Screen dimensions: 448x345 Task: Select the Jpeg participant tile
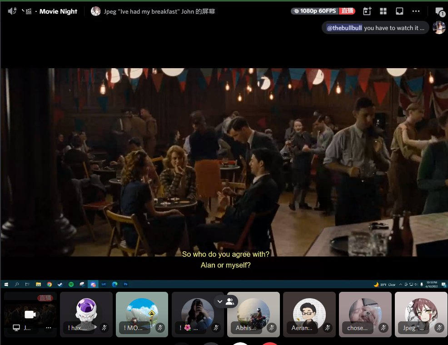[421, 315]
